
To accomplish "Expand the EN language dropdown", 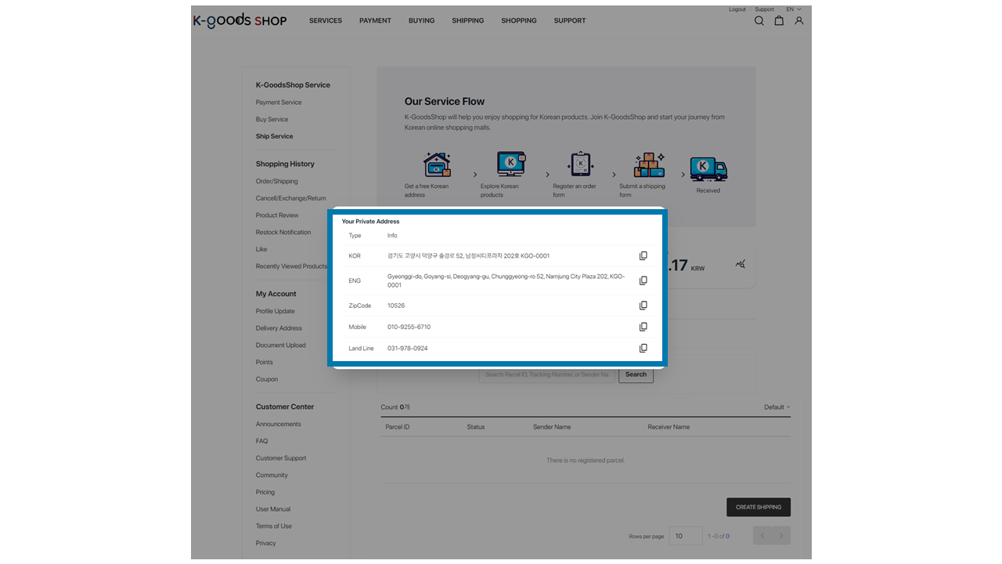I will [793, 9].
